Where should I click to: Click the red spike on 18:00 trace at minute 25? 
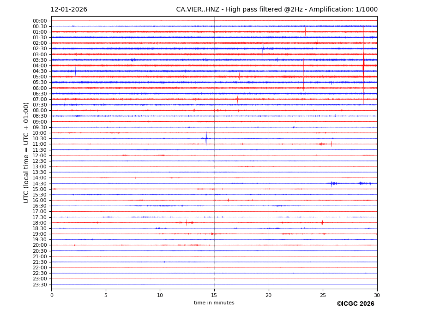322,222
